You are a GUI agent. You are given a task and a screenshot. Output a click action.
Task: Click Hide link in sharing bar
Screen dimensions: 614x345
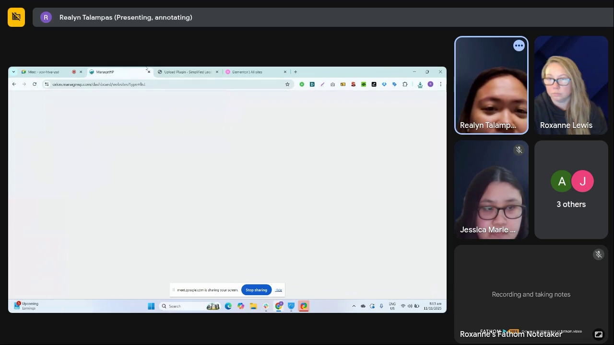click(x=278, y=290)
